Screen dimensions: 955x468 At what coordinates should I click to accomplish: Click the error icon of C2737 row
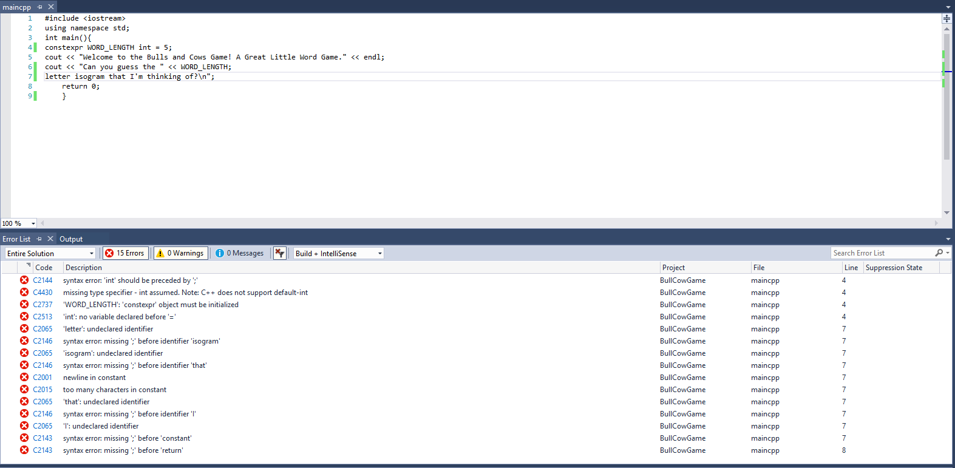click(x=24, y=304)
